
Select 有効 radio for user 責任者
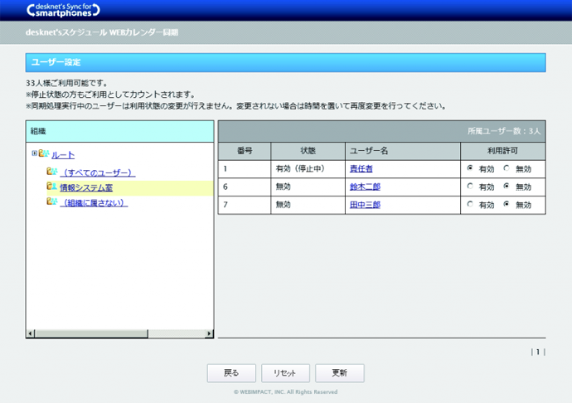[x=471, y=168]
